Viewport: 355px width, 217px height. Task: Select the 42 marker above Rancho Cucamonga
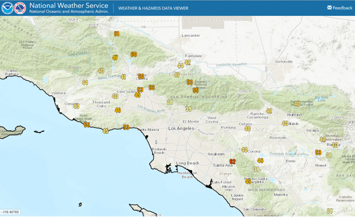[269, 111]
